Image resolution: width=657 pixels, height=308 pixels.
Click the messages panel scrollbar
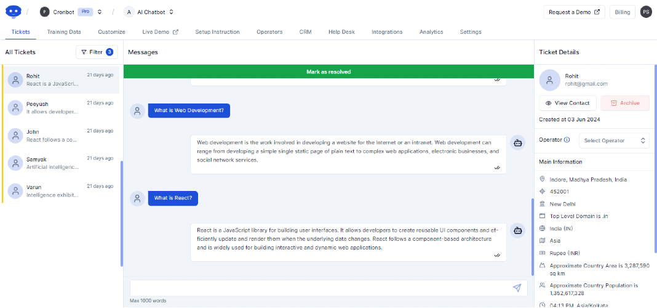[533, 237]
